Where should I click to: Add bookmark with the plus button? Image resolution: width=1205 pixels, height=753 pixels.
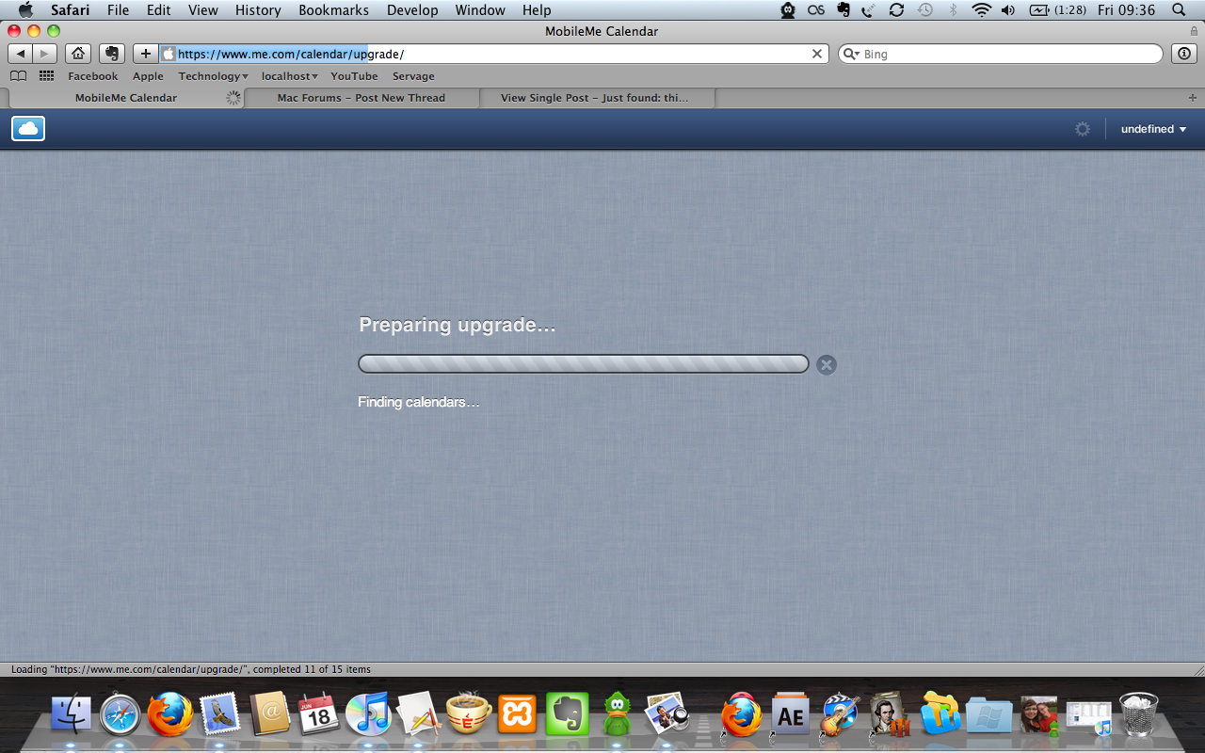pos(145,54)
